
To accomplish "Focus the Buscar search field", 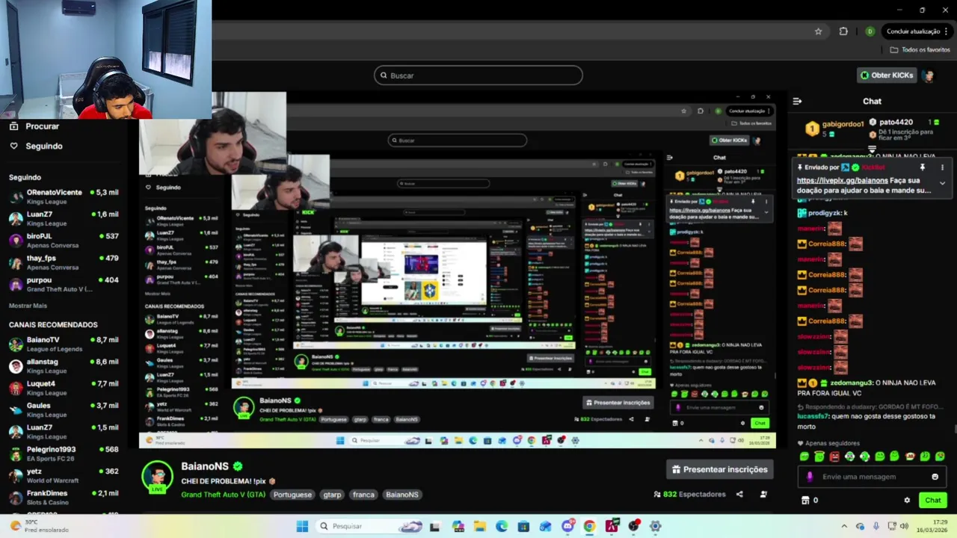I will tap(478, 75).
